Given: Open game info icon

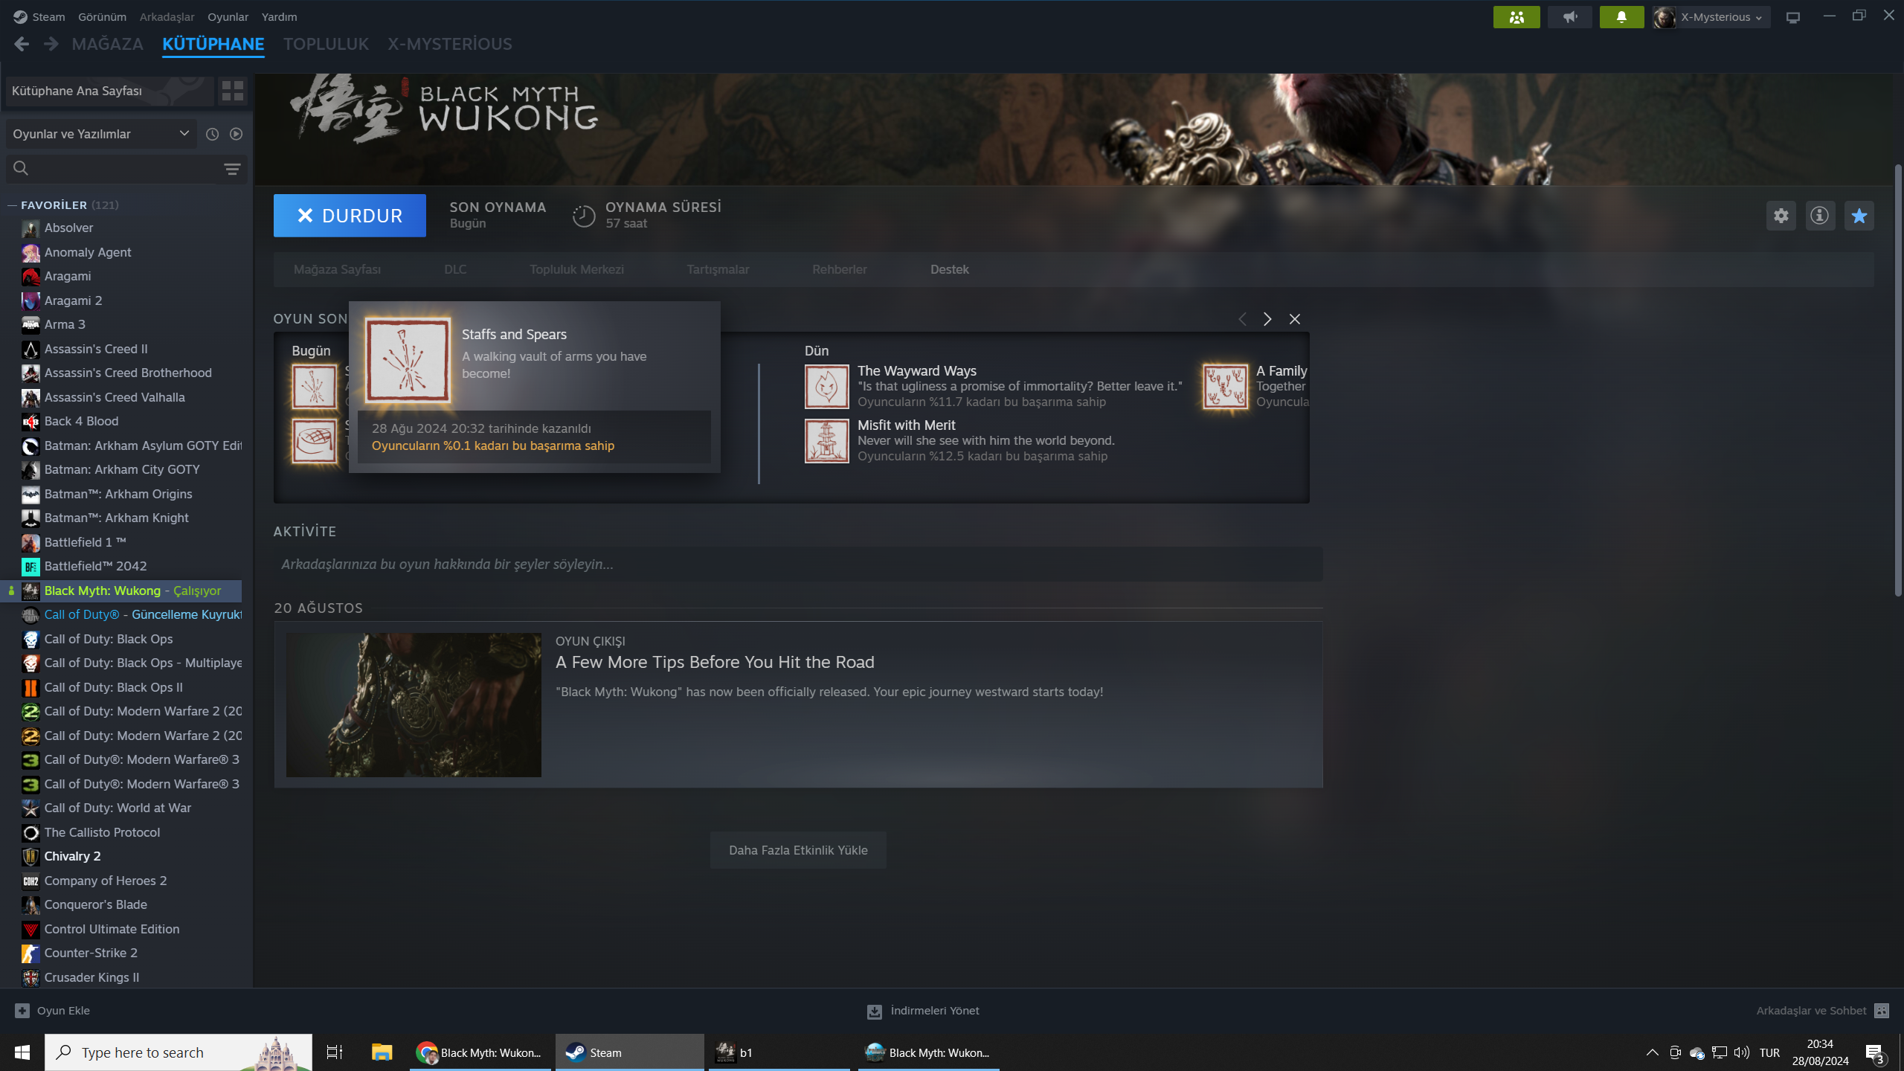Looking at the screenshot, I should pos(1820,216).
